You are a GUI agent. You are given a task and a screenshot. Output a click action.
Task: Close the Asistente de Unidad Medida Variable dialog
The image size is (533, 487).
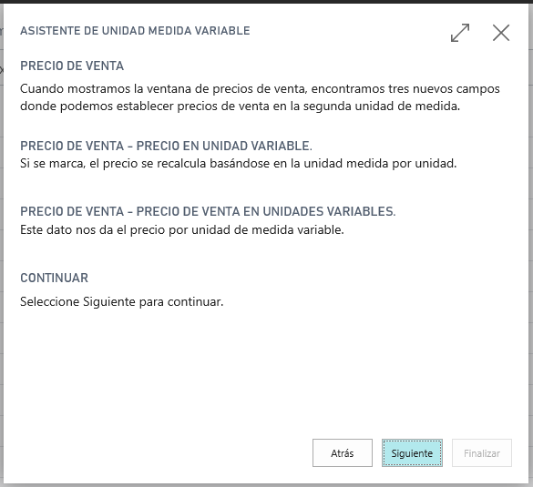click(x=501, y=33)
